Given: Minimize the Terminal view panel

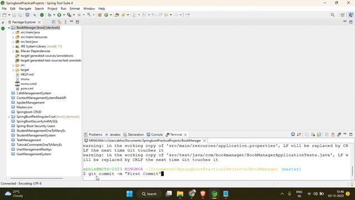Looking at the screenshot, I should pos(345,134).
